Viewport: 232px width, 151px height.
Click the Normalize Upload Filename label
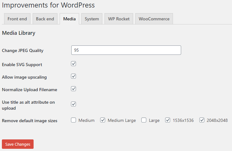(x=30, y=90)
